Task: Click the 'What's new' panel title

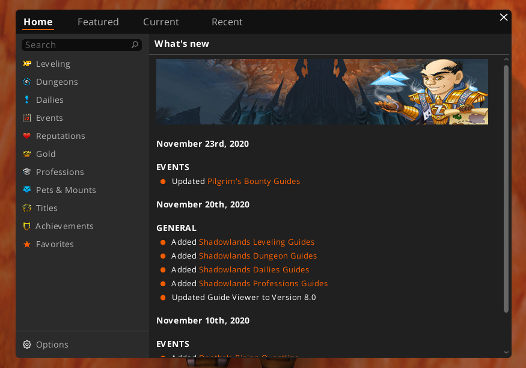Action: 182,44
